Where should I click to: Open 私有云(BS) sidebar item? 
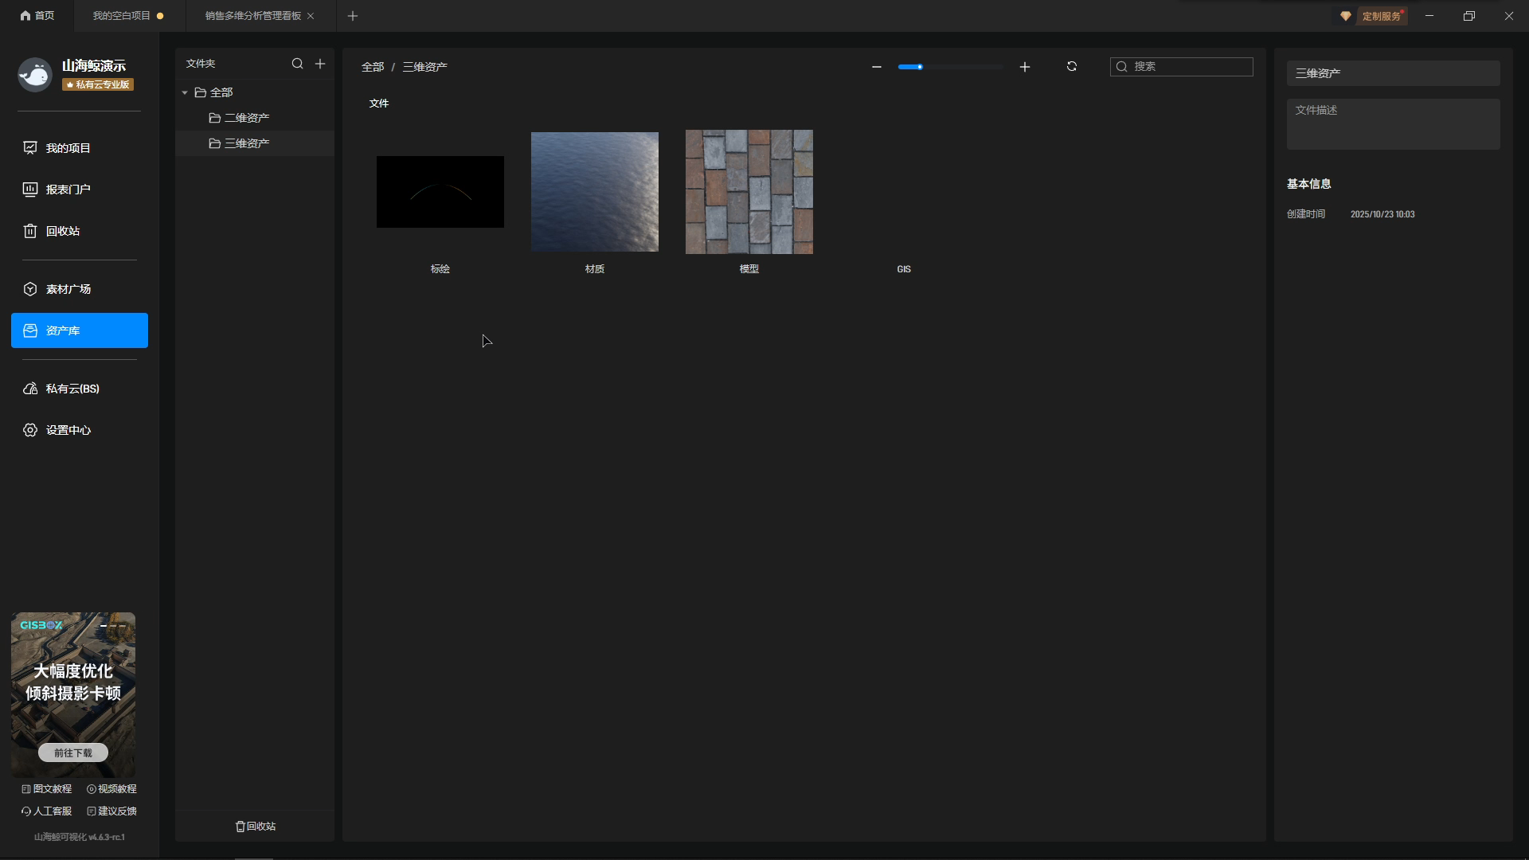tap(72, 389)
